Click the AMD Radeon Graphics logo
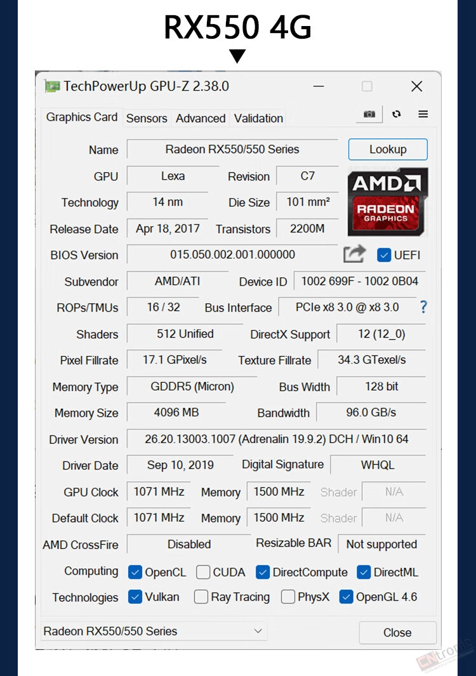Screen dimensions: 476x676 pyautogui.click(x=388, y=202)
